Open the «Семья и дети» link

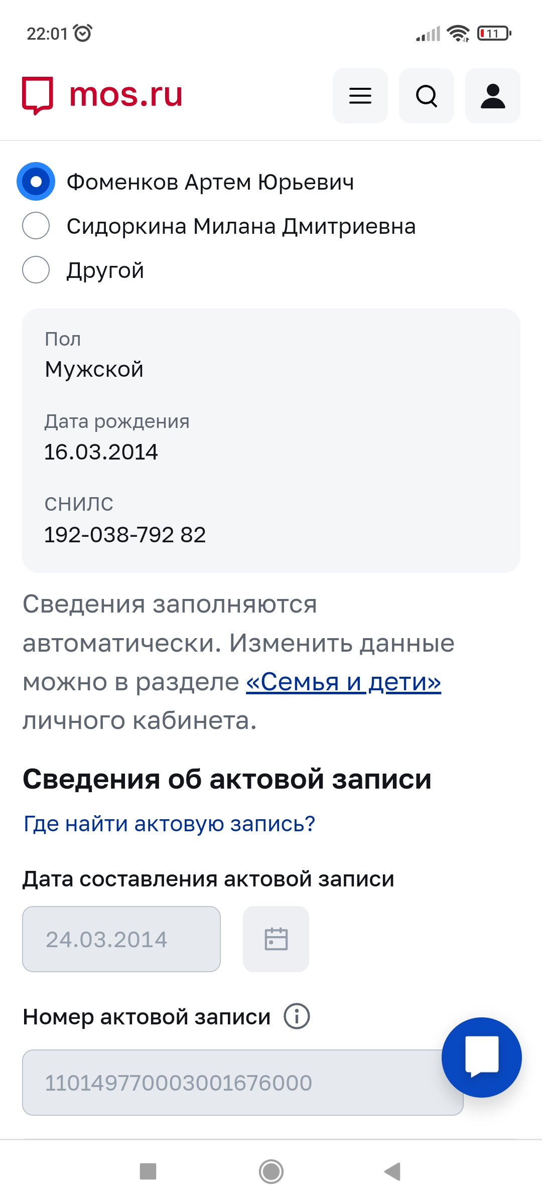pos(343,682)
